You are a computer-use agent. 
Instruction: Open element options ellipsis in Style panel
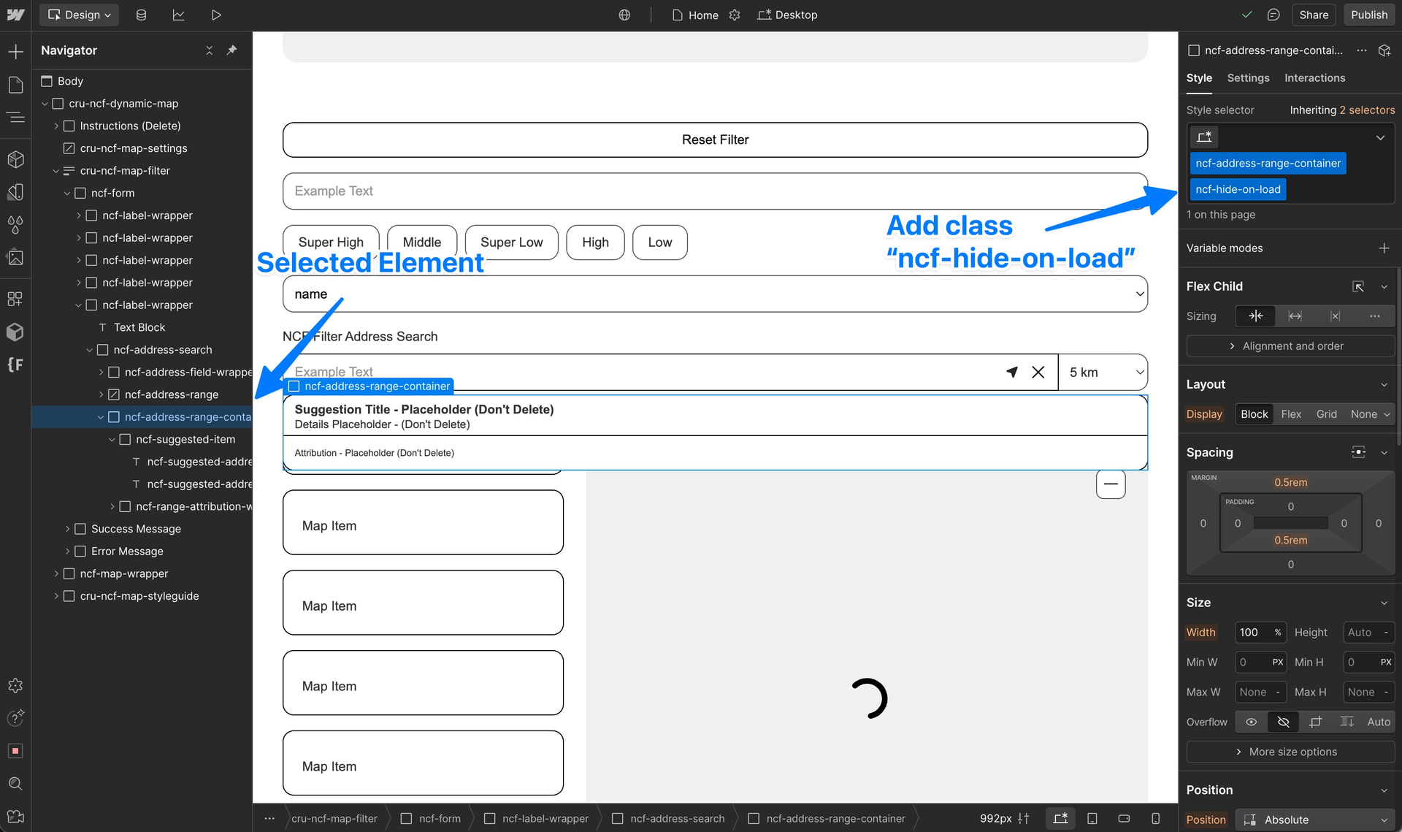1362,50
